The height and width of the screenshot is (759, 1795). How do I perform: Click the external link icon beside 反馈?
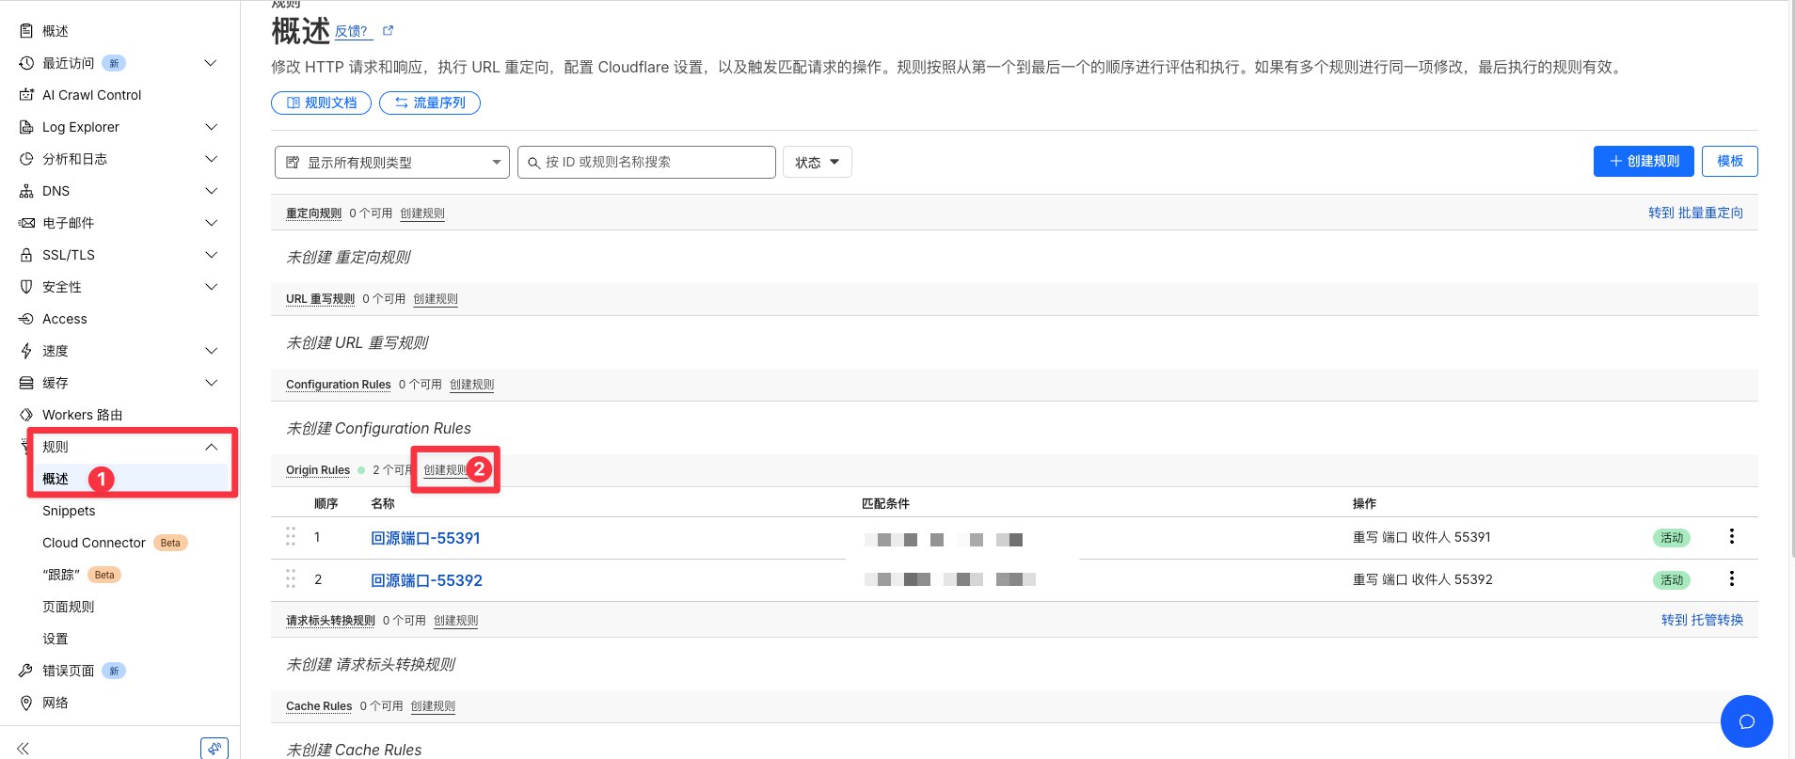388,31
